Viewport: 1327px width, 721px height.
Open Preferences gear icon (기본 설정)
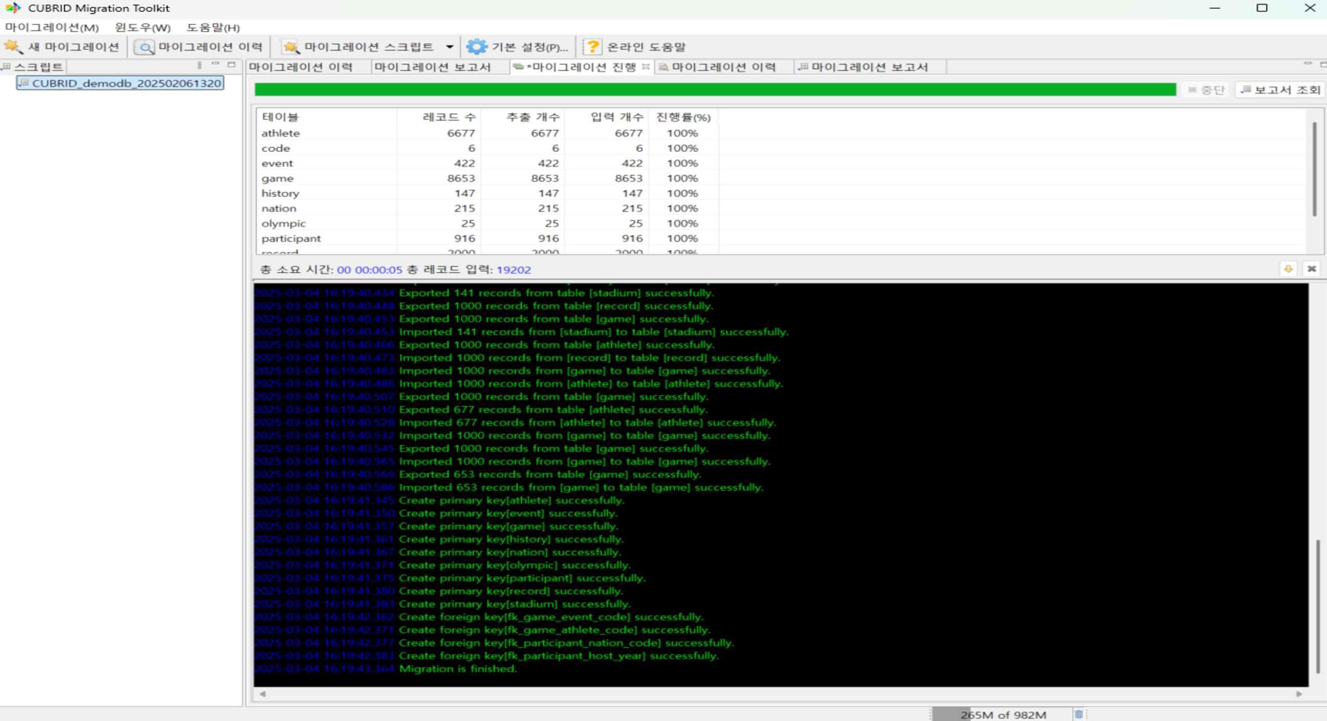coord(476,47)
